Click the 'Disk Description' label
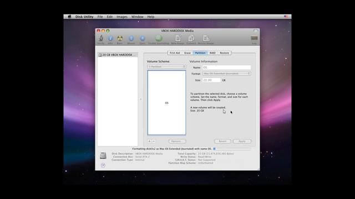The width and height of the screenshot is (355, 199). (x=122, y=154)
